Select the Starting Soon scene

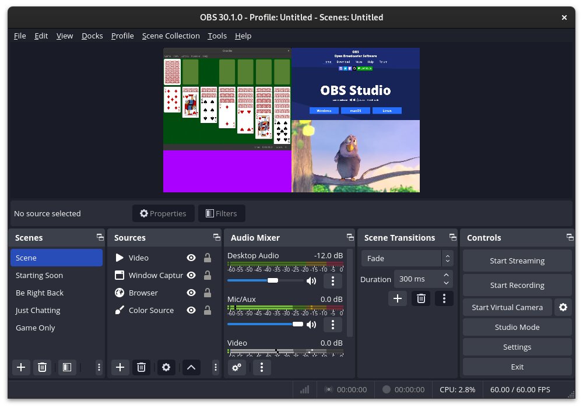[x=57, y=275]
